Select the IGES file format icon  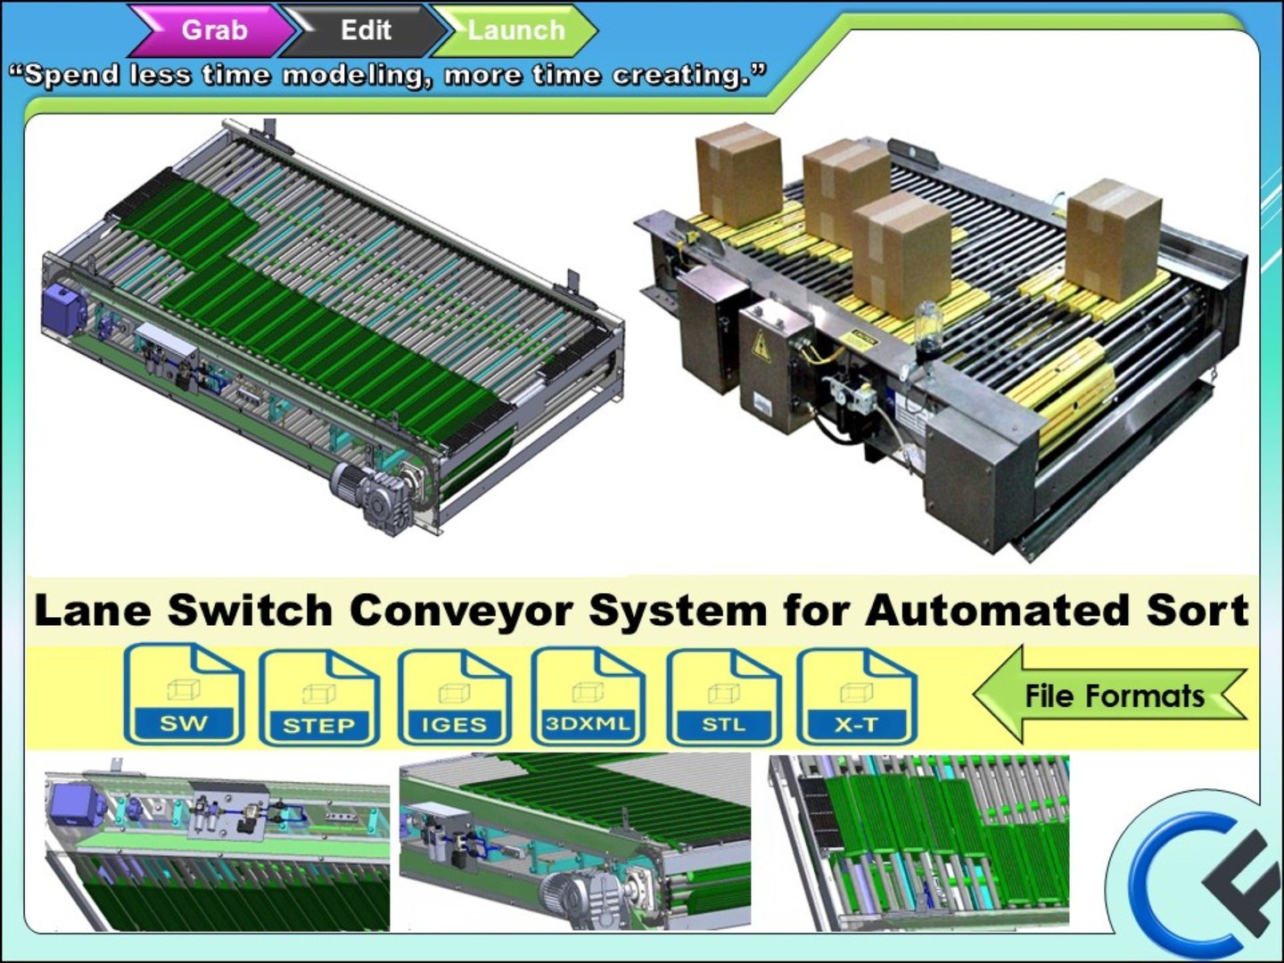454,697
